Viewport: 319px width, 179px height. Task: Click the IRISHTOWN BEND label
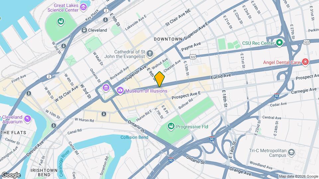(44, 172)
